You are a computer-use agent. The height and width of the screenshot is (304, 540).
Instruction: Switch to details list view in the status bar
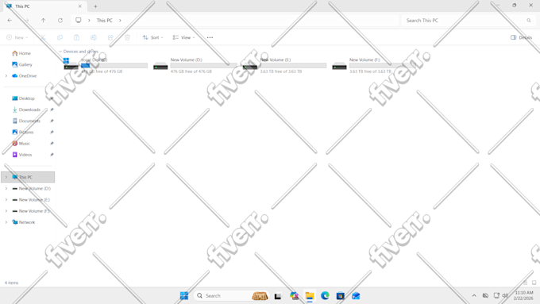point(525,283)
